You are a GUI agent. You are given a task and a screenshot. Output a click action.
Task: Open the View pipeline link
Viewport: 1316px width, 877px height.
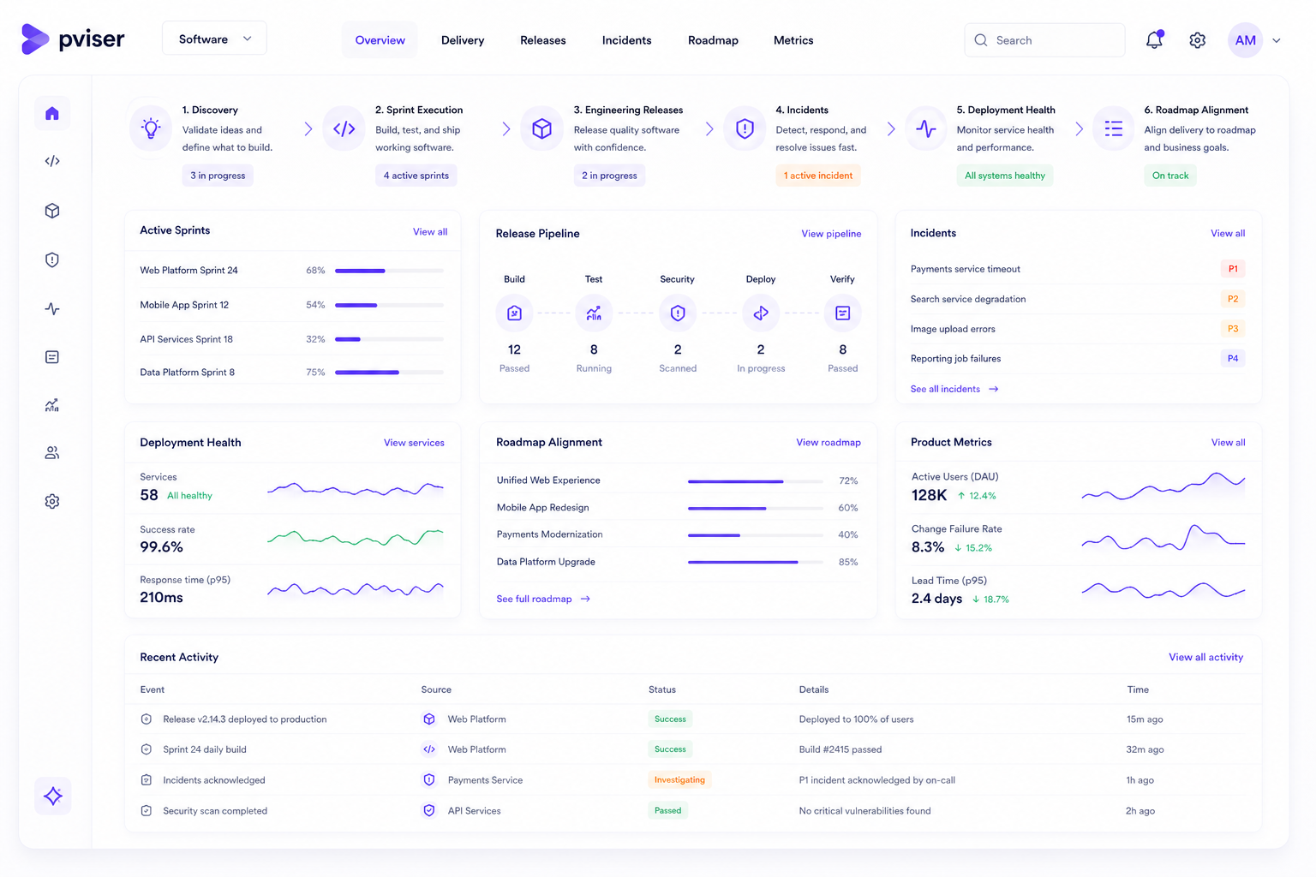831,234
